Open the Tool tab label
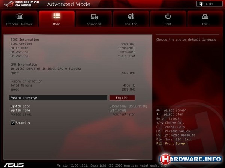This screenshot has height=168, width=225. (x=205, y=24)
